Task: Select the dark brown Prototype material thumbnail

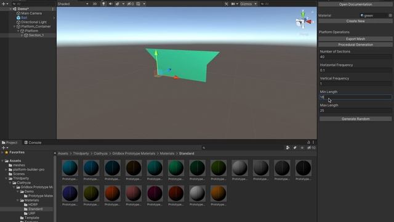Action: 134,168
